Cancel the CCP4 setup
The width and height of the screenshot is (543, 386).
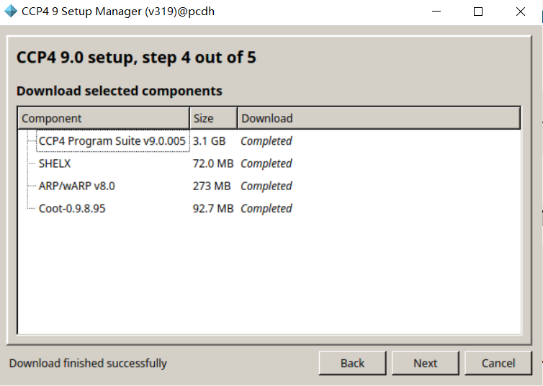click(x=498, y=363)
